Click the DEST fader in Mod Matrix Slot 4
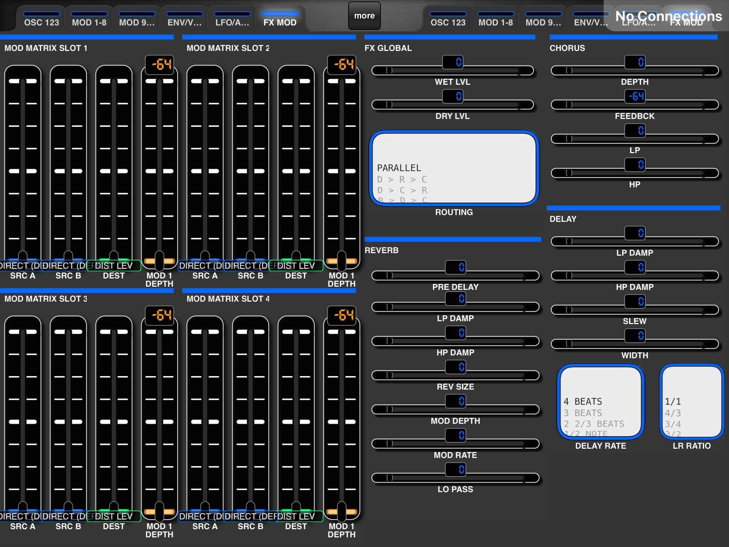The width and height of the screenshot is (729, 547). (x=296, y=418)
